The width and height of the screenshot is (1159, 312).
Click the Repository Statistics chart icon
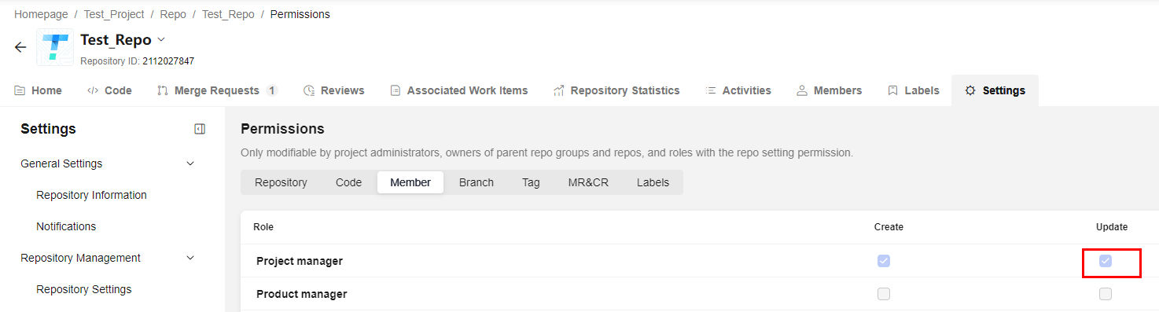(559, 90)
